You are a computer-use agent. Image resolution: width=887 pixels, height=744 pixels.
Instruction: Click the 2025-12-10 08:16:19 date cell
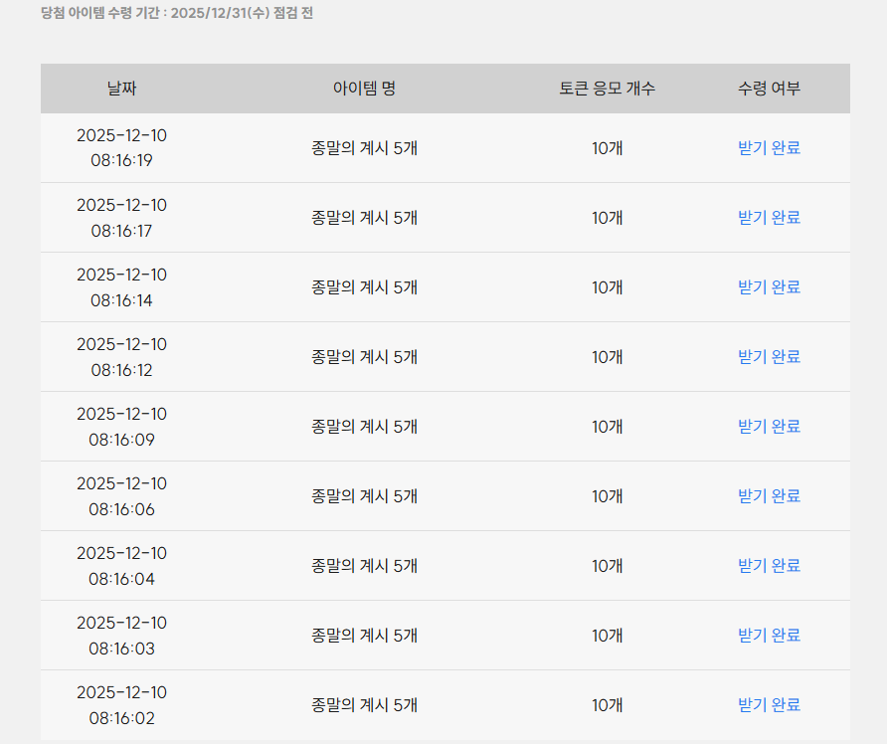tap(121, 148)
